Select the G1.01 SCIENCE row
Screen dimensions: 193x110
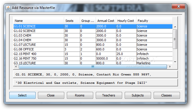[x=93, y=26]
